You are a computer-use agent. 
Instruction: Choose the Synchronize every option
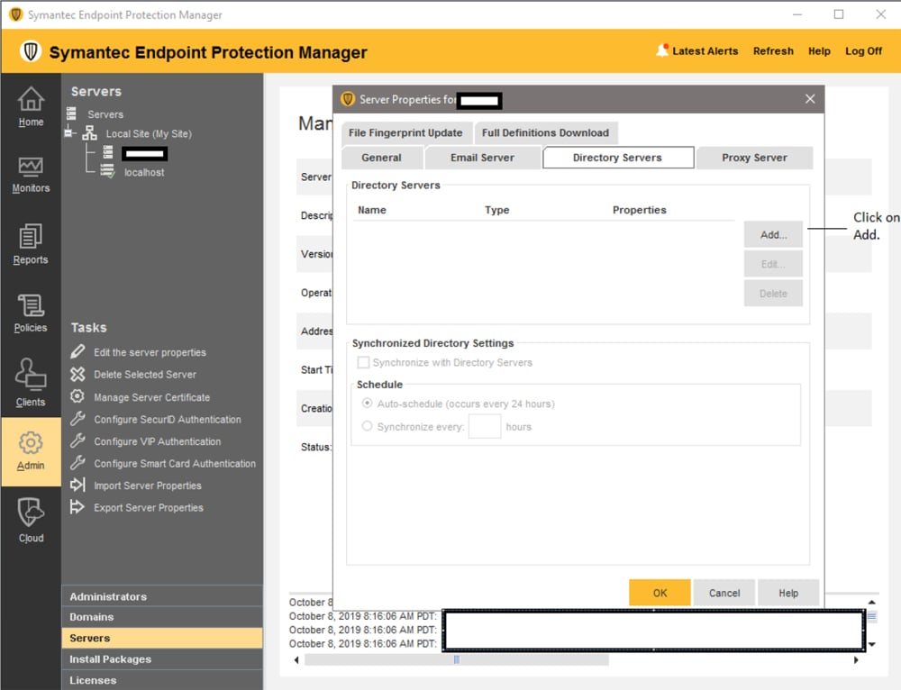(368, 426)
